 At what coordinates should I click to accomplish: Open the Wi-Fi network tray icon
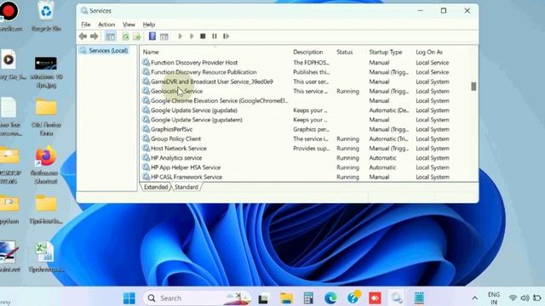[x=513, y=298]
